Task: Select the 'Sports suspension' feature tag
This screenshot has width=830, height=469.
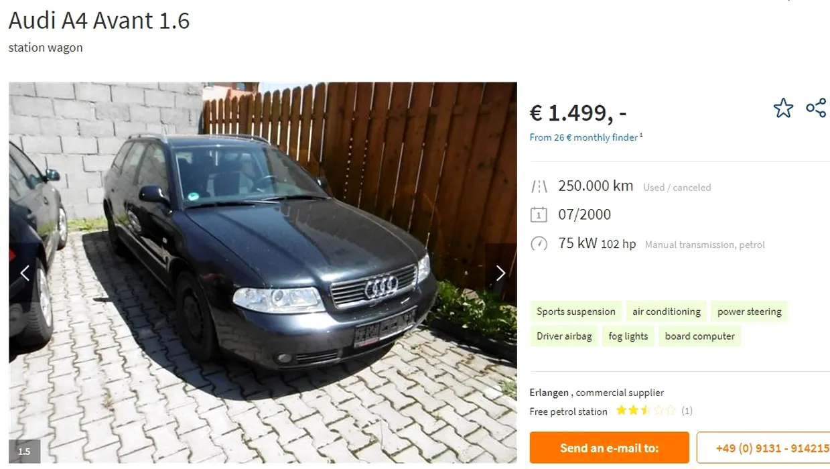Action: pyautogui.click(x=575, y=312)
